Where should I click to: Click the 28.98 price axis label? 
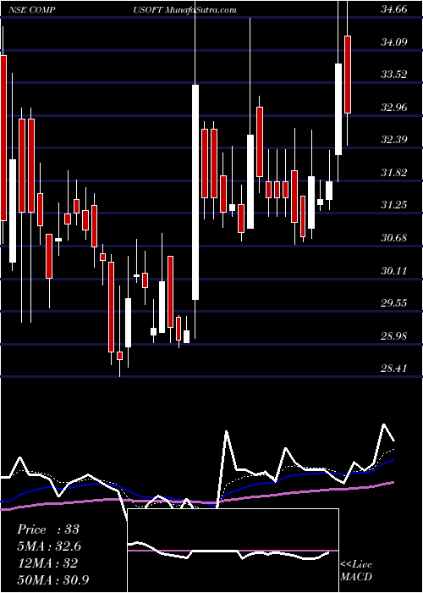(x=394, y=335)
